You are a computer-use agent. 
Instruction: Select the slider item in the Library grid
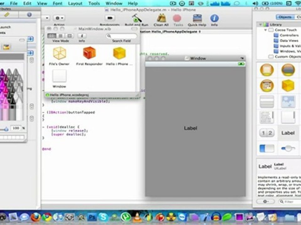tap(288, 148)
